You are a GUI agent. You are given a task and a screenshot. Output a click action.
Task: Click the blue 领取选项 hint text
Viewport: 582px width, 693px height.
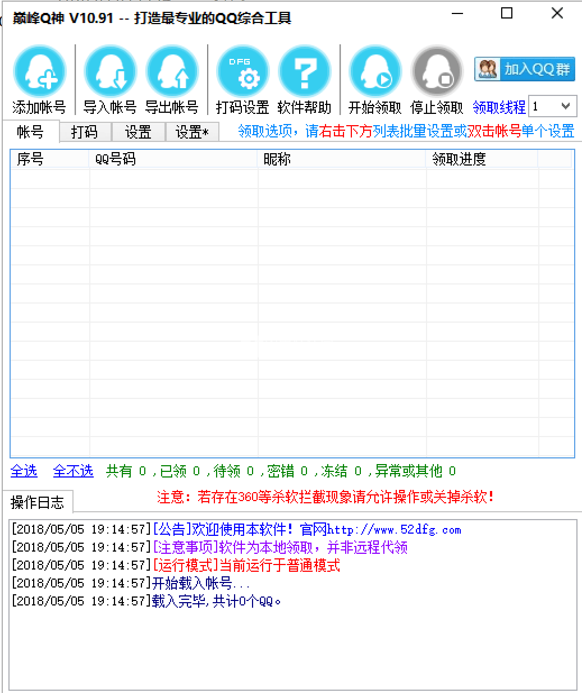(x=406, y=131)
